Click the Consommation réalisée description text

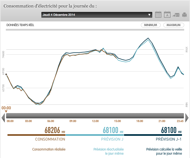click(x=49, y=149)
